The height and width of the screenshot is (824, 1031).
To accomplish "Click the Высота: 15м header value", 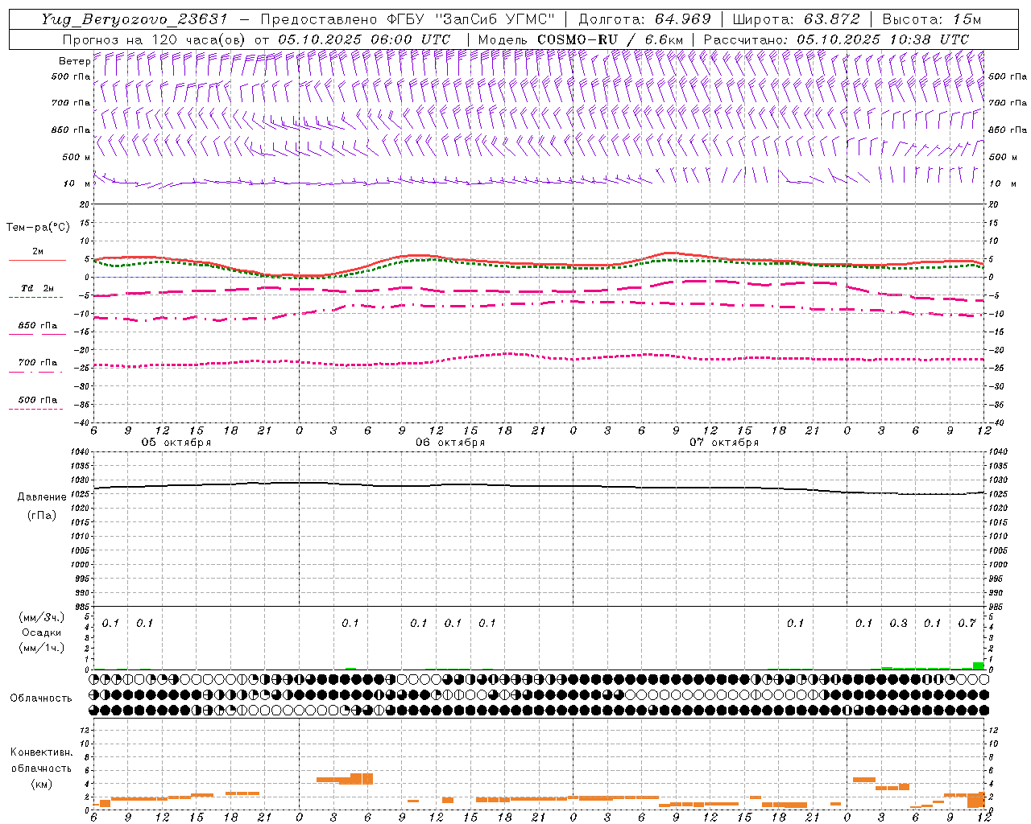I will (932, 19).
